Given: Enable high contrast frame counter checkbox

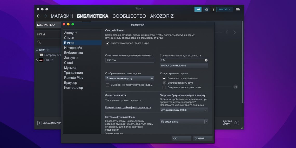Looking at the screenshot, I should 107,85.
